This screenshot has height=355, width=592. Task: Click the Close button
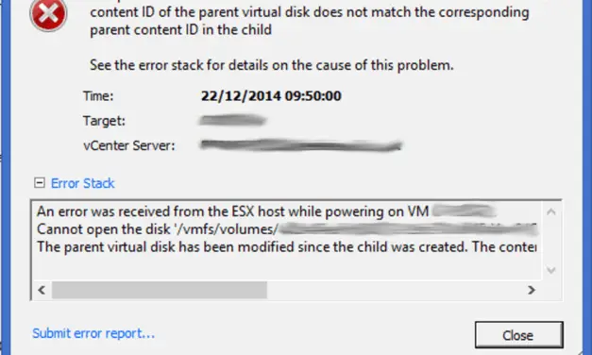point(518,335)
